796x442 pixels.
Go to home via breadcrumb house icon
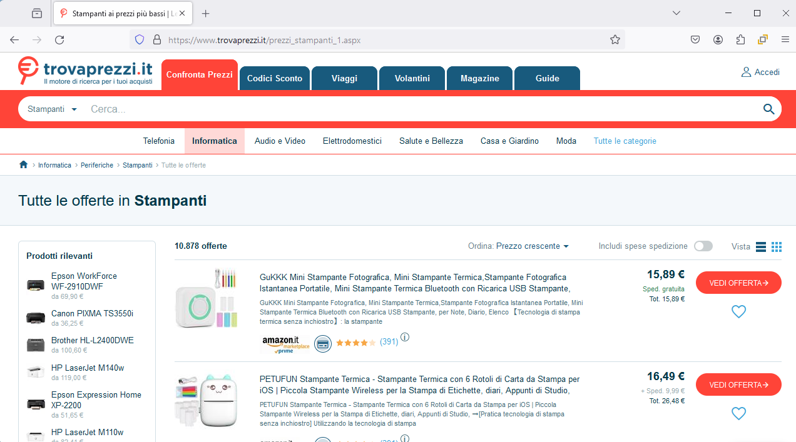(24, 165)
